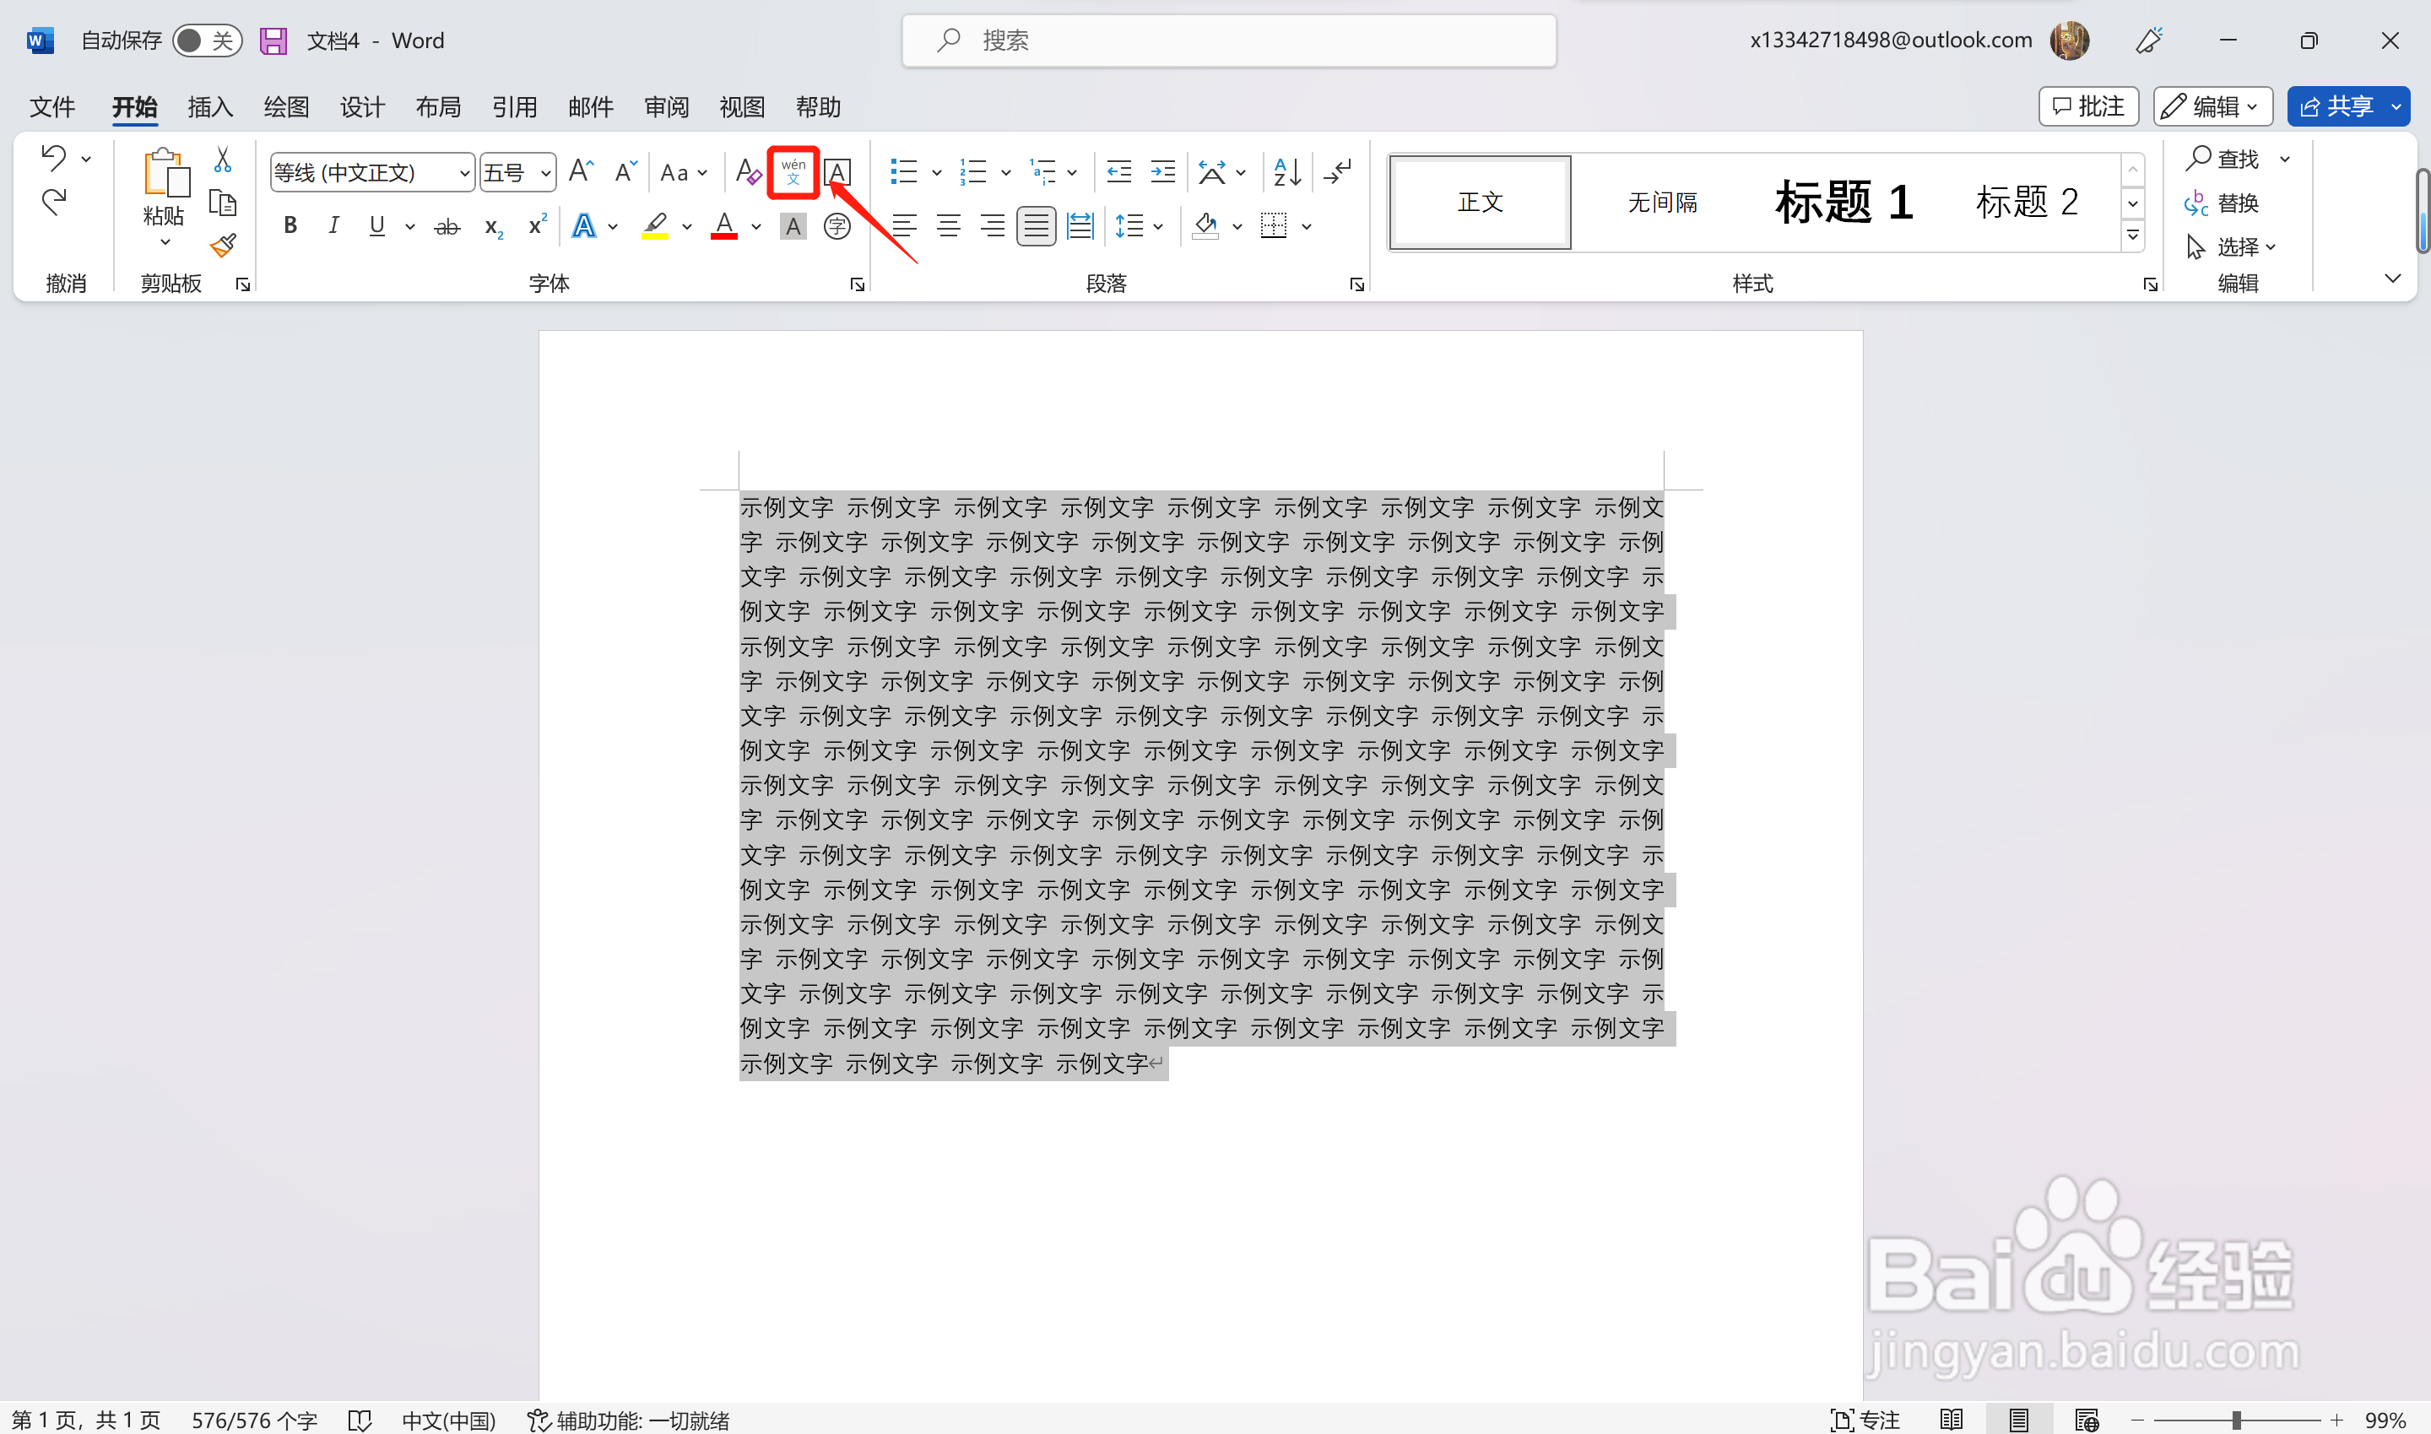
Task: Click the 替换 replace button
Action: (x=2223, y=203)
